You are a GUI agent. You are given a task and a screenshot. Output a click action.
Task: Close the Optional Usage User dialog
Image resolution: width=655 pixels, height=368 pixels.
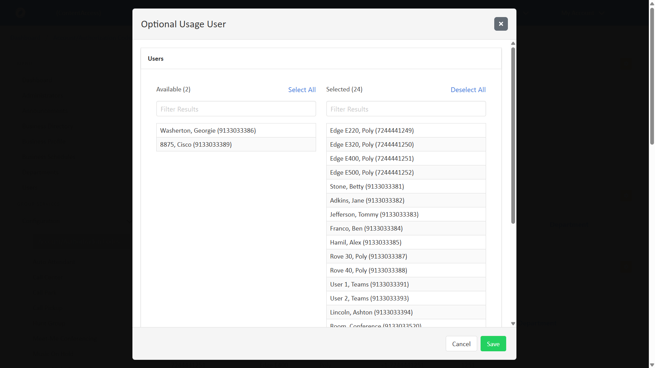pyautogui.click(x=501, y=24)
